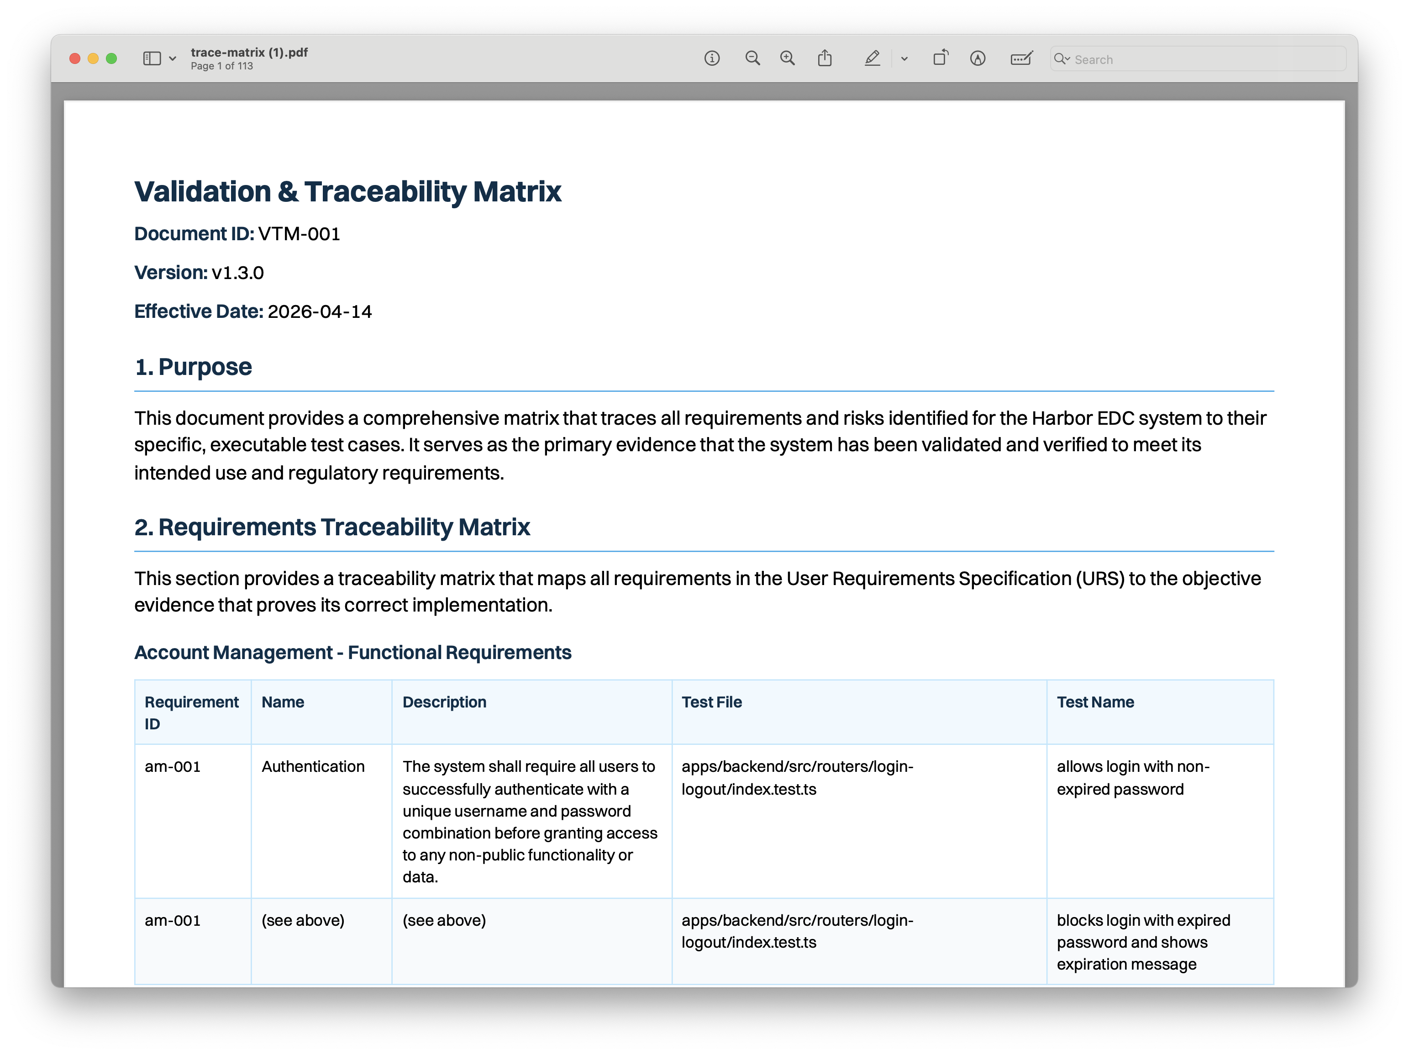
Task: Open the Inspector info panel
Action: coord(711,58)
